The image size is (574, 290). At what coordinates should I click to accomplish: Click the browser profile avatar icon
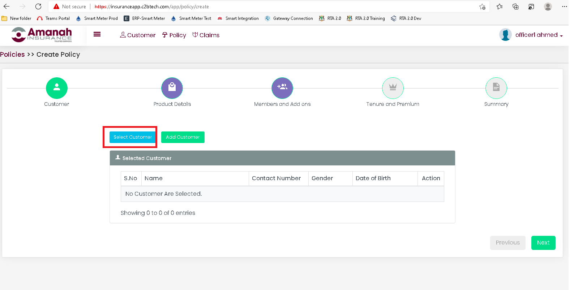click(548, 7)
